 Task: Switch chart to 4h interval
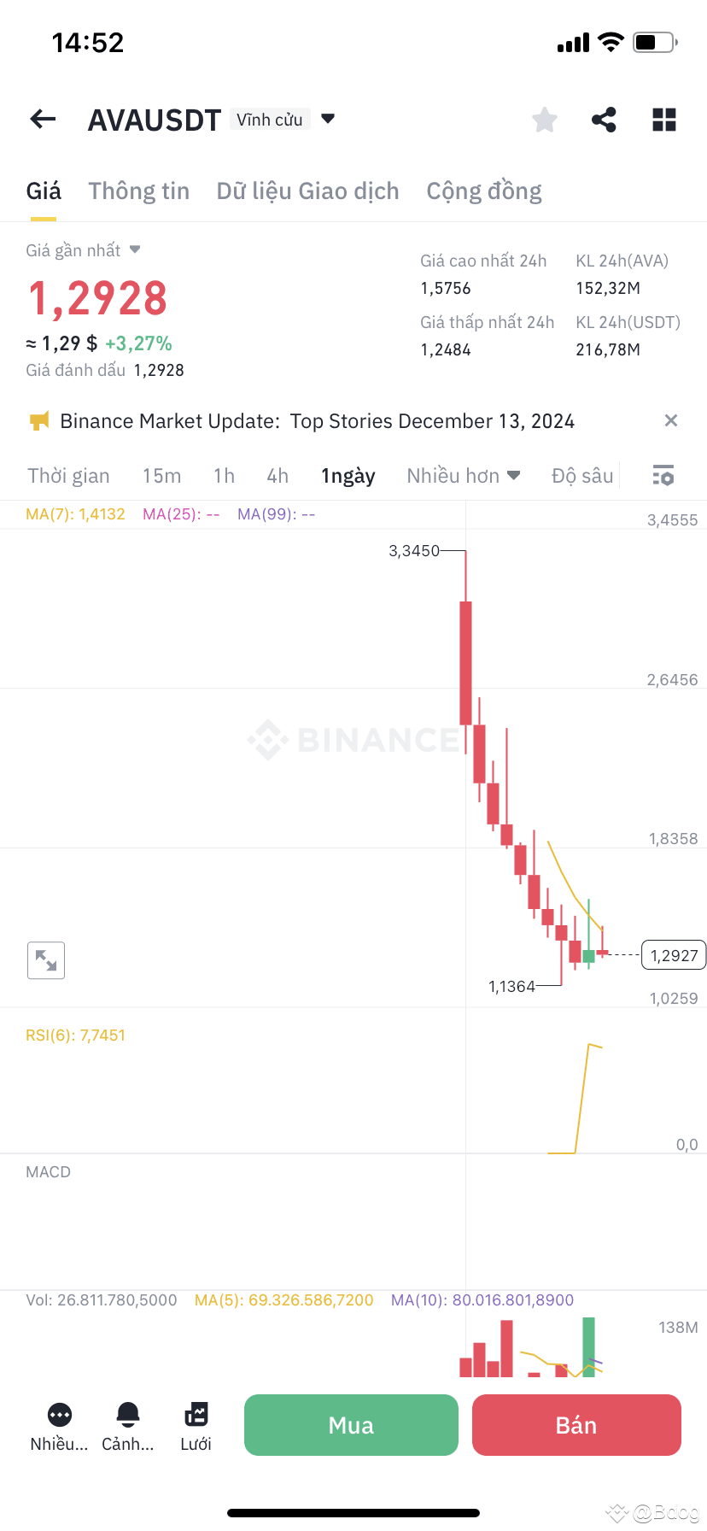click(x=277, y=476)
